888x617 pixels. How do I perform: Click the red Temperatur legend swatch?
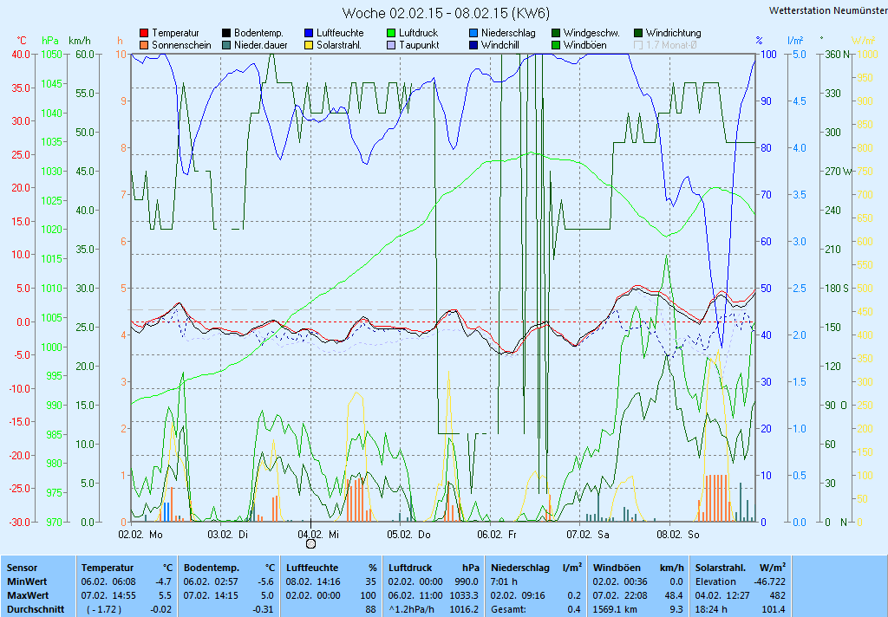pyautogui.click(x=144, y=33)
